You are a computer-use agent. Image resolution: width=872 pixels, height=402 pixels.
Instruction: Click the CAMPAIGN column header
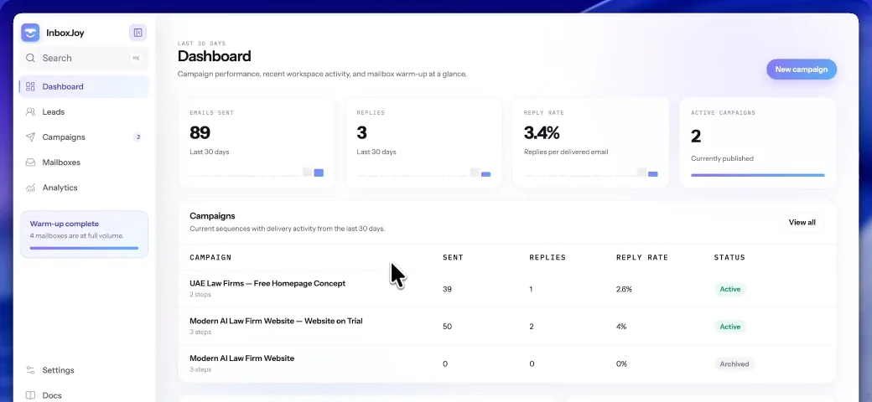click(210, 257)
